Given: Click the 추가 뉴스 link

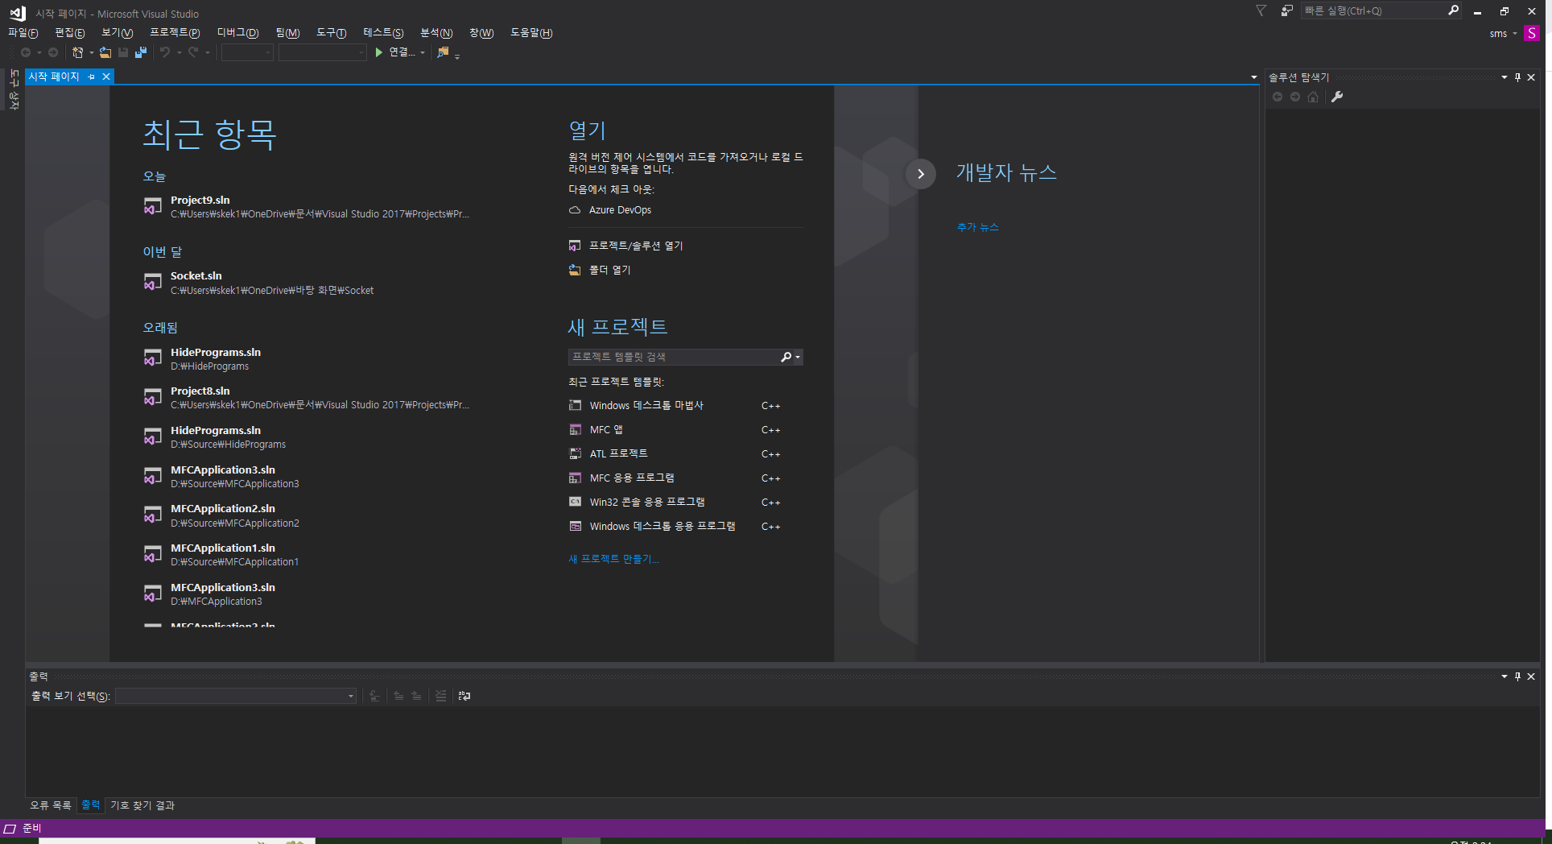Looking at the screenshot, I should (x=977, y=227).
